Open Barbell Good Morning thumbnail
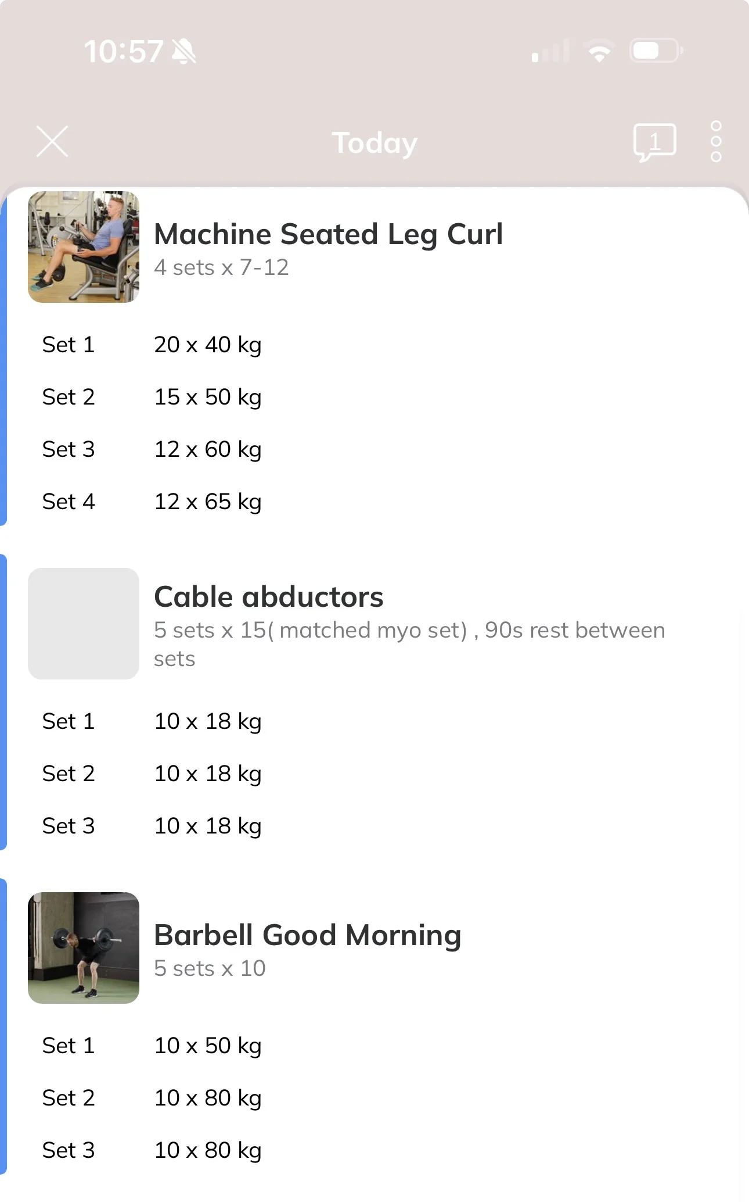This screenshot has width=749, height=1202. 84,948
